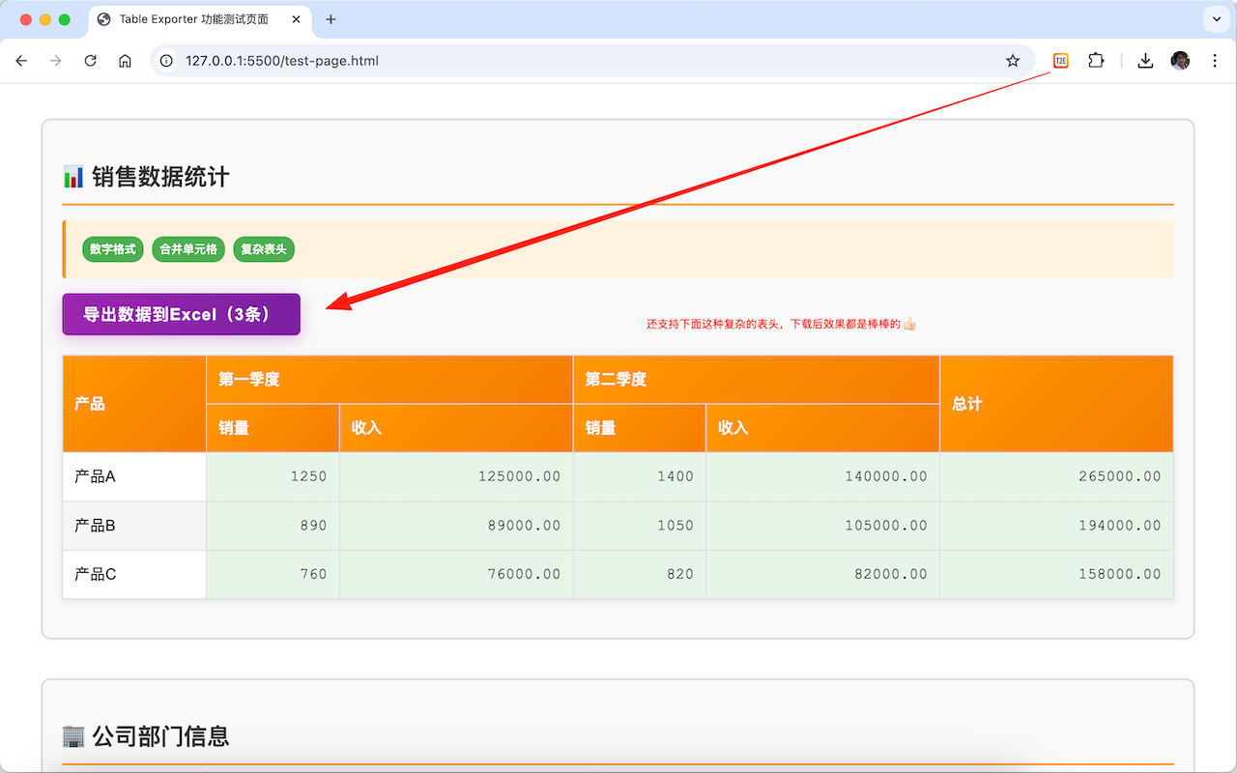Open the browser Extensions puzzle icon
The width and height of the screenshot is (1237, 773).
[1095, 61]
